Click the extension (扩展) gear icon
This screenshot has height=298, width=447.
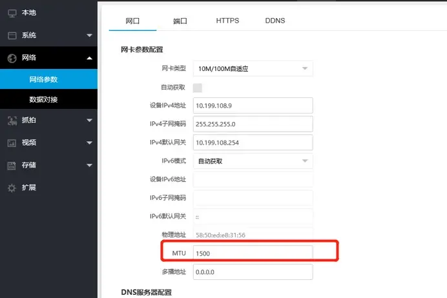click(x=11, y=188)
